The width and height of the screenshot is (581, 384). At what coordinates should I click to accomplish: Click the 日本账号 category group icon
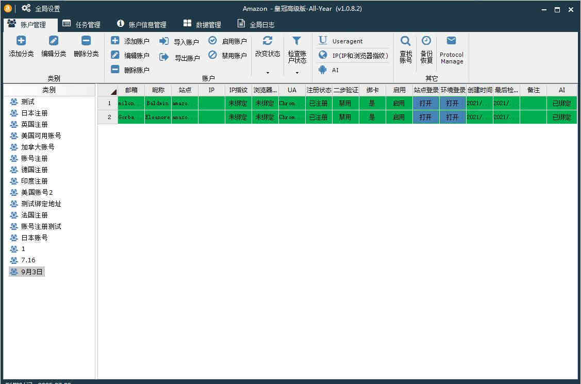(x=14, y=238)
